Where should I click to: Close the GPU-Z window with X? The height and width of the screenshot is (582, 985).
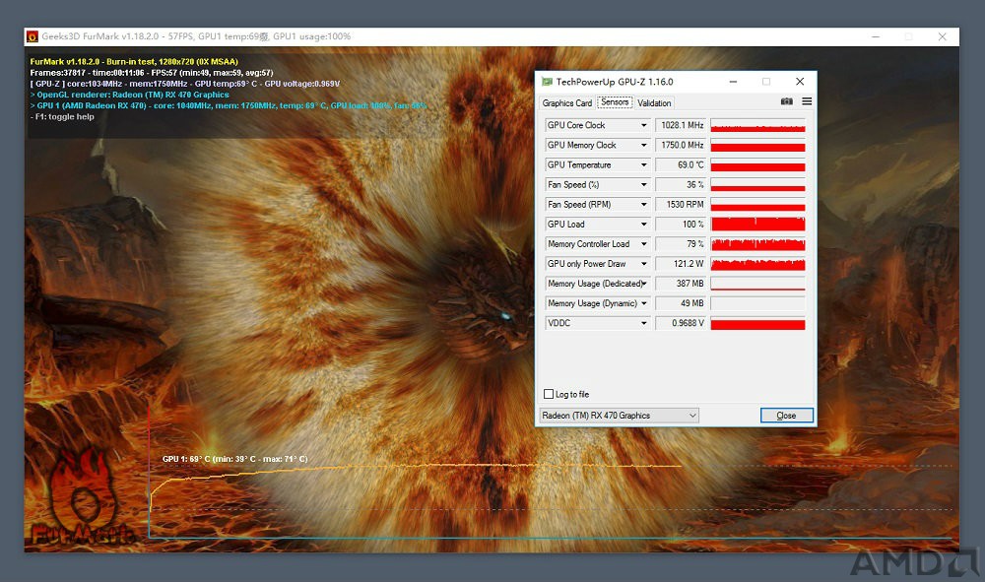(x=800, y=82)
